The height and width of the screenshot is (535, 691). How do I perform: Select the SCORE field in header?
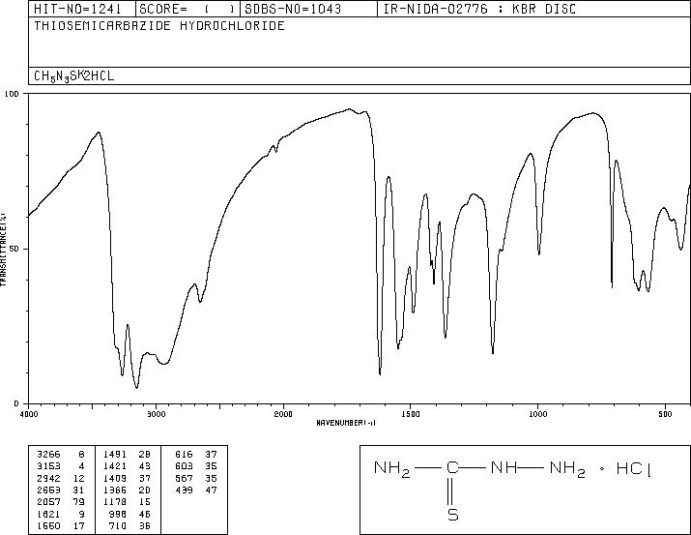click(187, 9)
